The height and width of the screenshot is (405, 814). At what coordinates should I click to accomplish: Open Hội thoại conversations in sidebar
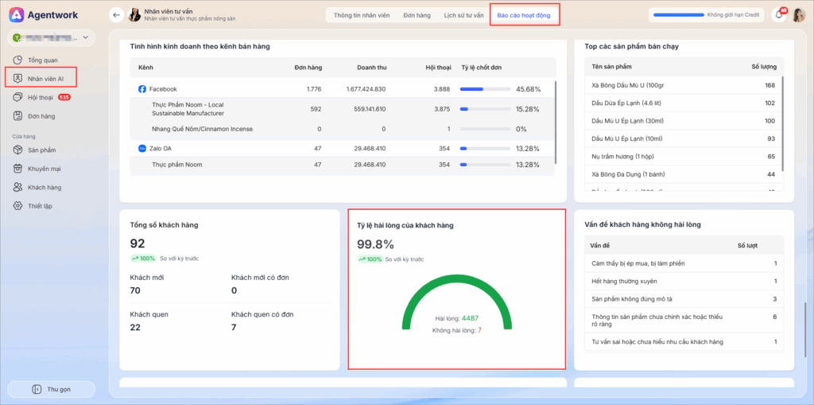click(40, 97)
